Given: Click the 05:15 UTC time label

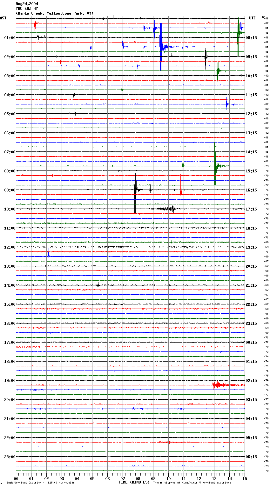Looking at the screenshot, I should [x=251, y=438].
